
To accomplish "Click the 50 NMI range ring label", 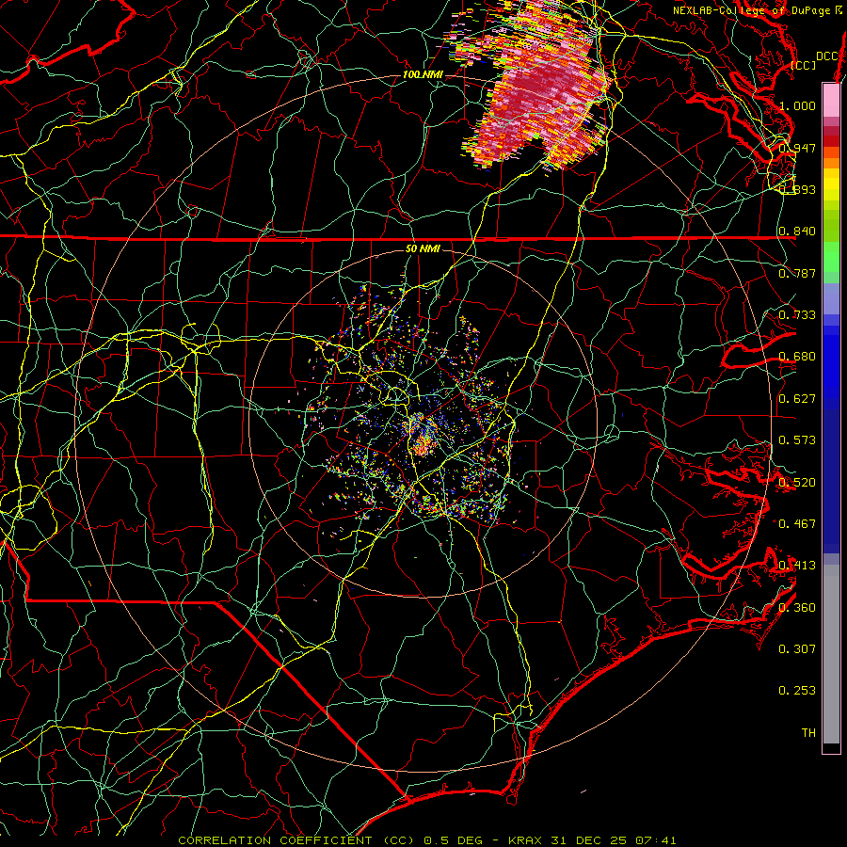I will tap(423, 249).
